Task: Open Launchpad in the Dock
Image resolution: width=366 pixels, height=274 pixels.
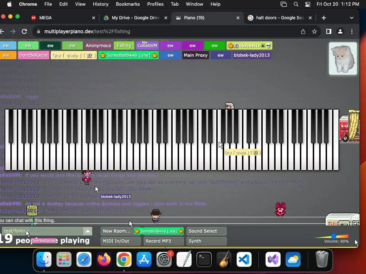Action: pos(64,259)
